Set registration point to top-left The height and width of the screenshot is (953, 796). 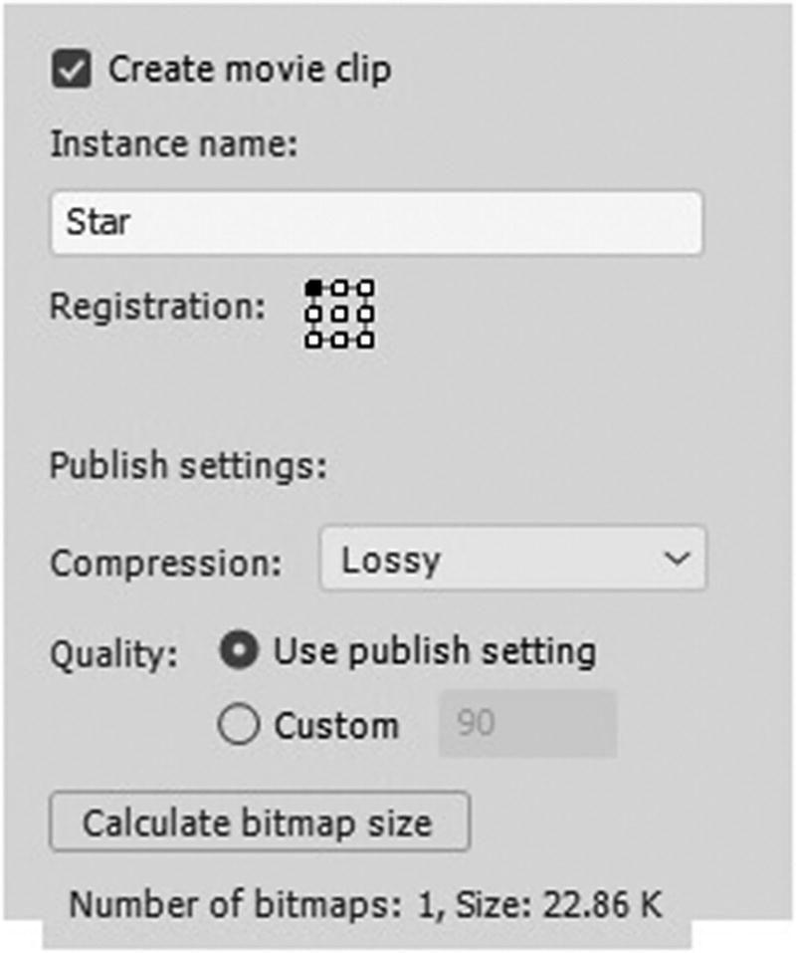click(313, 287)
